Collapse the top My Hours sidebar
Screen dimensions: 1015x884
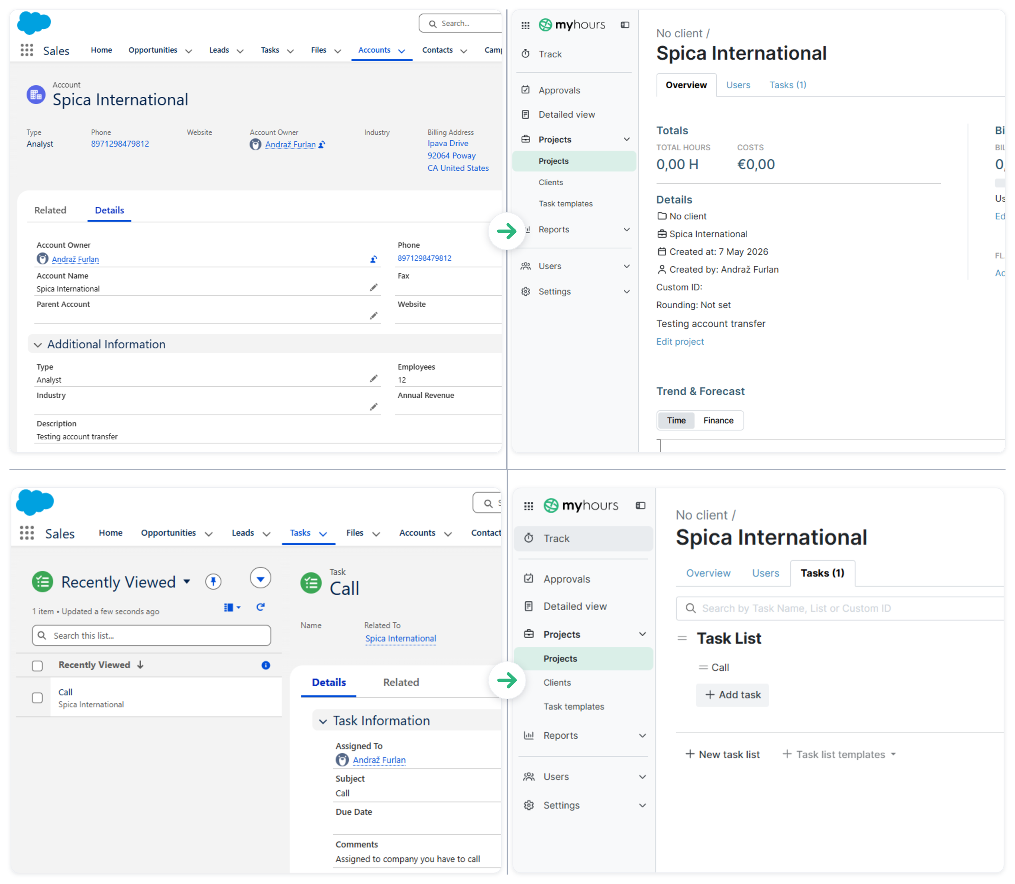point(625,25)
